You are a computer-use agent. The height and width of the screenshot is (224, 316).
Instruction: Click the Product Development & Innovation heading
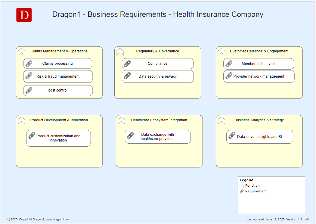[59, 120]
